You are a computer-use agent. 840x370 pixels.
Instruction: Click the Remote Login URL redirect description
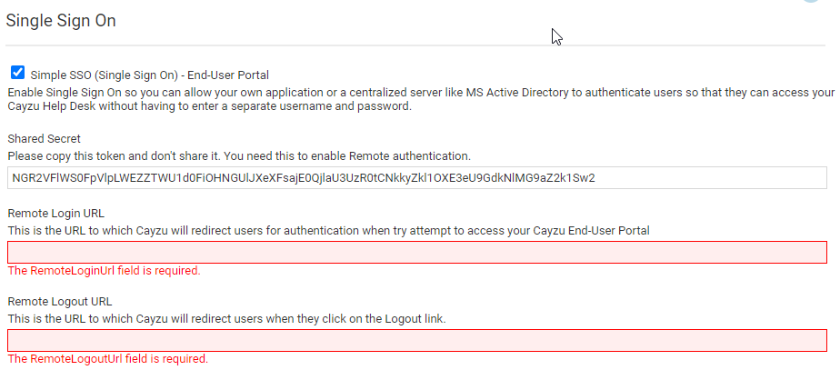(x=328, y=231)
